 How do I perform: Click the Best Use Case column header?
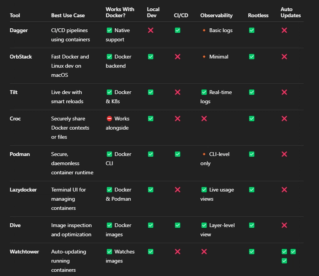pyautogui.click(x=68, y=16)
